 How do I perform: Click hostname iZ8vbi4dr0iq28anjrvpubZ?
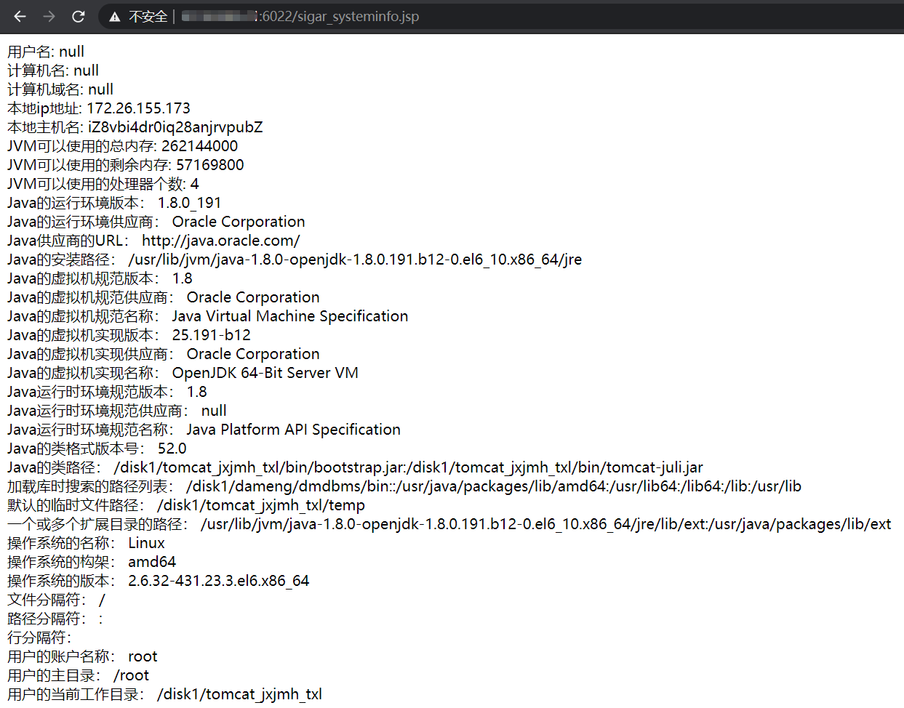pos(175,127)
